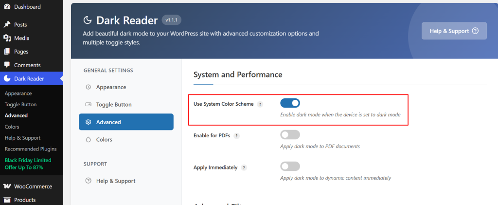Click the Colors droplet icon
This screenshot has width=498, height=205.
(x=89, y=140)
